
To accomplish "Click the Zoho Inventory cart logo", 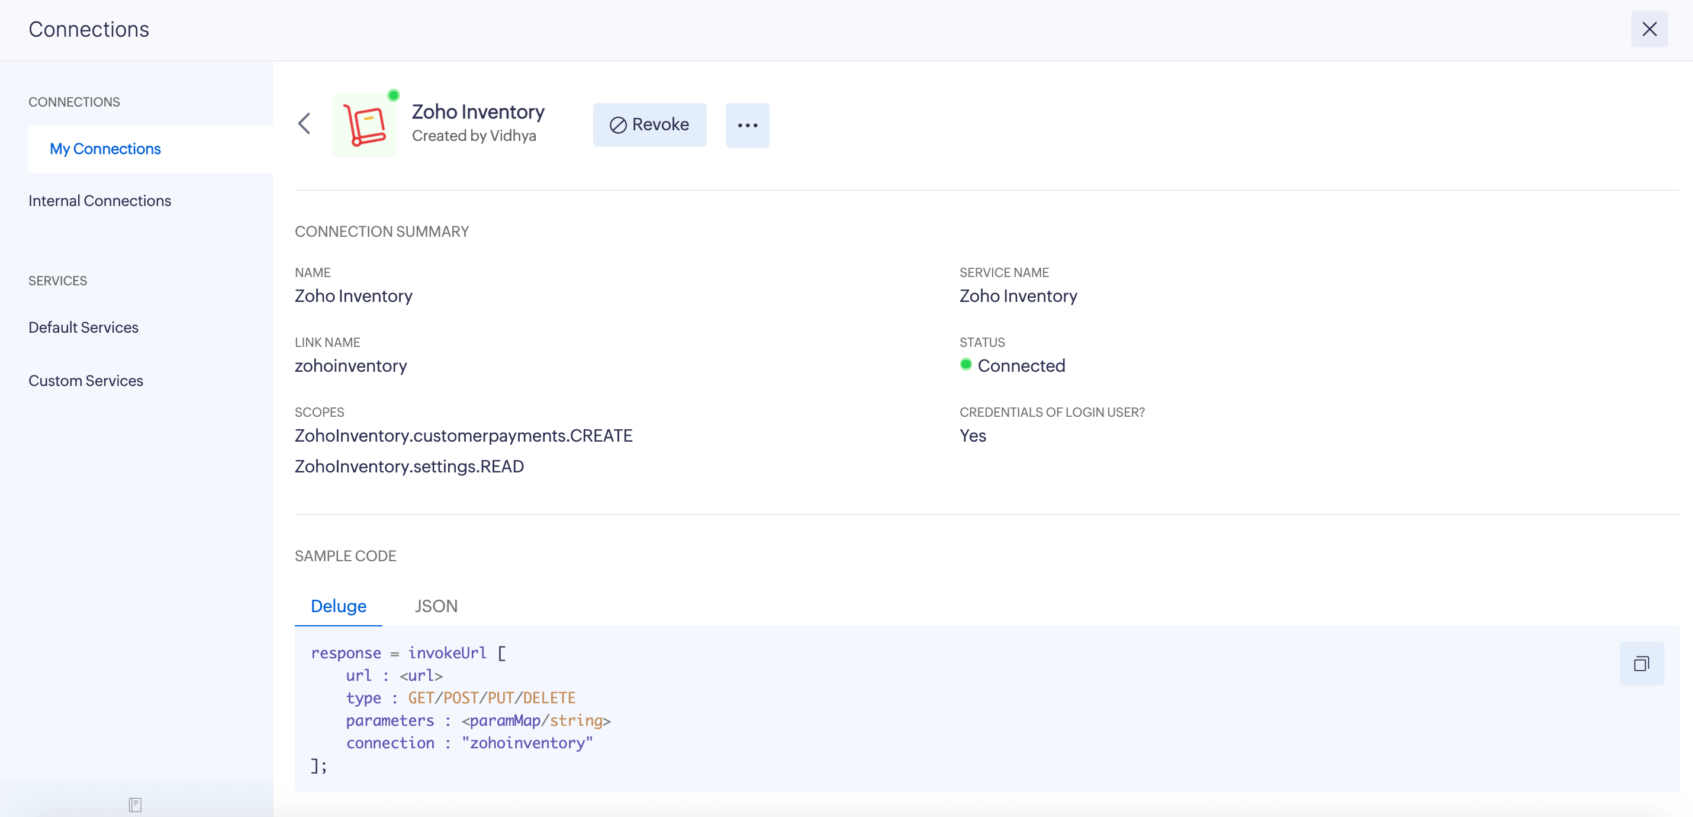I will point(364,126).
